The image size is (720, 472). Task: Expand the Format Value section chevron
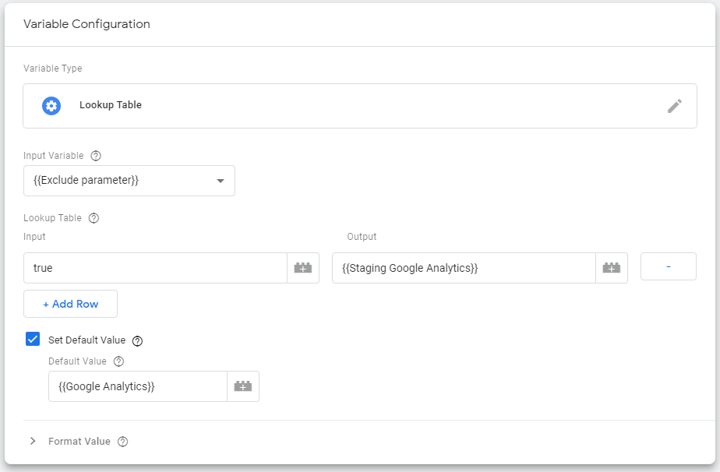[33, 442]
